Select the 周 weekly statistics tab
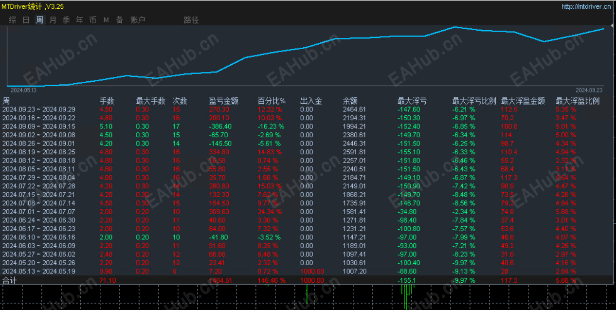The height and width of the screenshot is (310, 616). point(39,20)
